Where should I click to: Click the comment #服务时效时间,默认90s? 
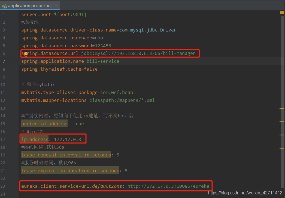[x=49, y=163]
